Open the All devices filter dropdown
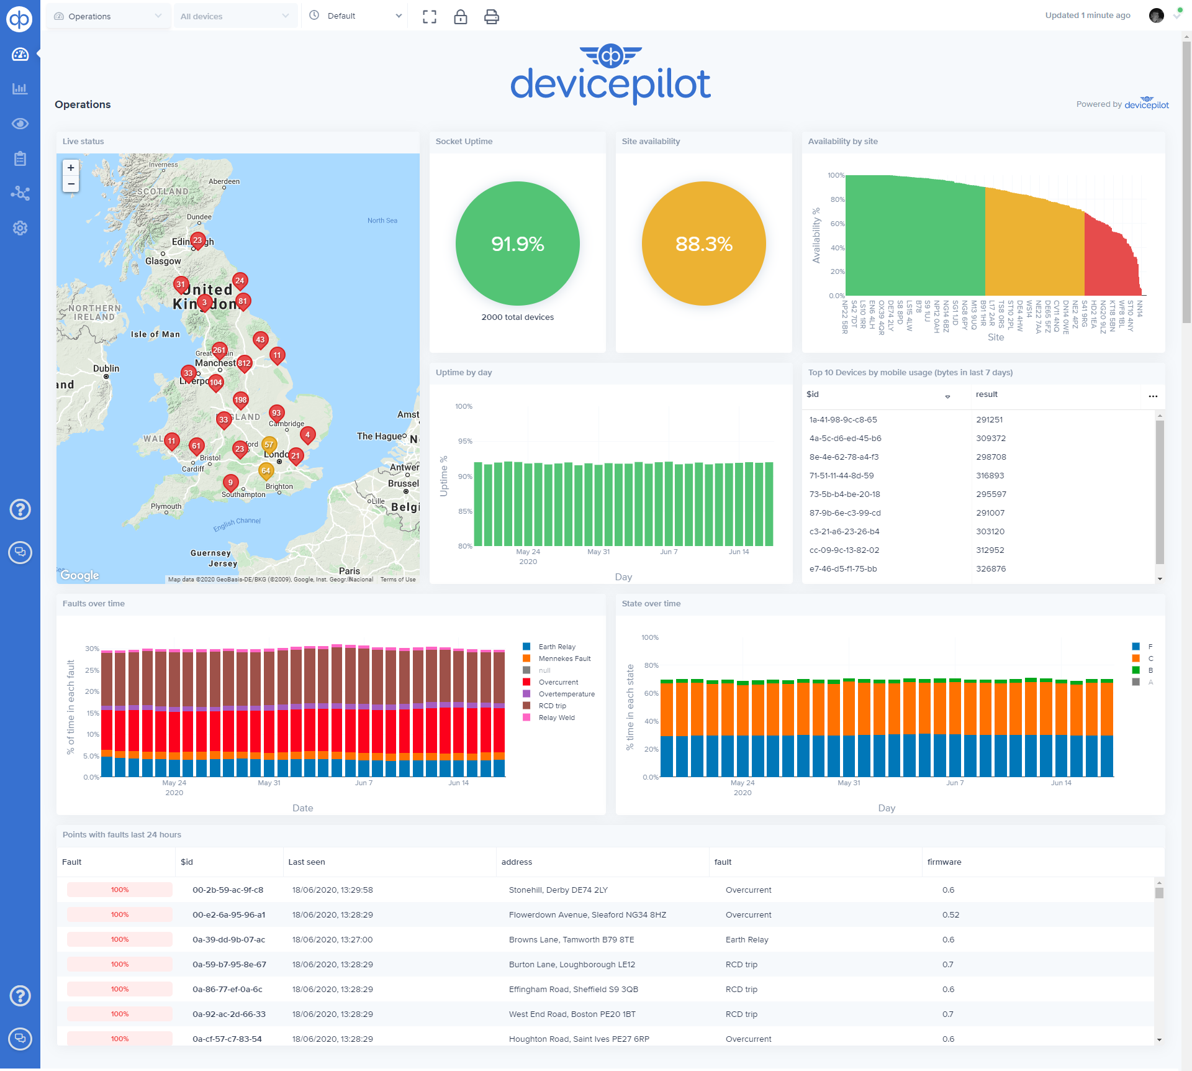This screenshot has width=1192, height=1071. pos(235,16)
